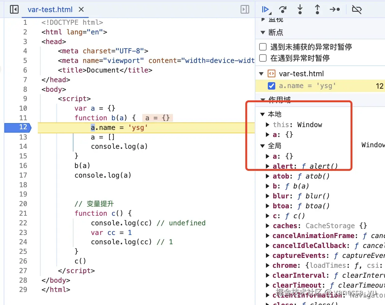385x305 pixels.
Task: Collapse the 断点 section
Action: pyautogui.click(x=263, y=33)
